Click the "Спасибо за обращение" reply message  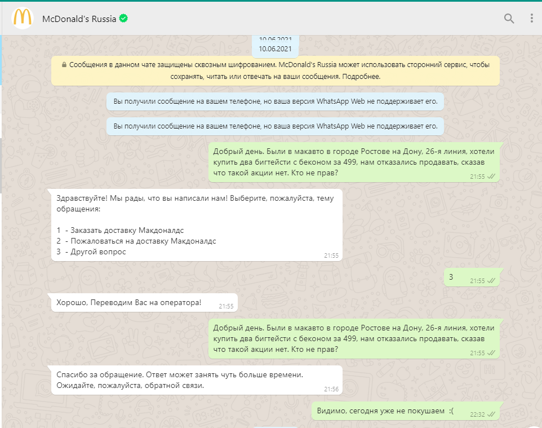[197, 380]
